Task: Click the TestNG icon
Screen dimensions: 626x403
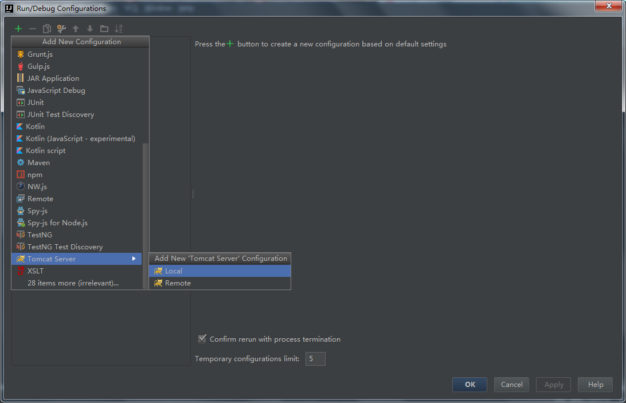Action: [x=21, y=235]
